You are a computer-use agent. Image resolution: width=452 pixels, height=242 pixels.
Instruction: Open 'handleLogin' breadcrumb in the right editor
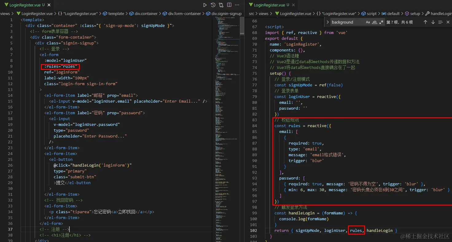[x=438, y=13]
